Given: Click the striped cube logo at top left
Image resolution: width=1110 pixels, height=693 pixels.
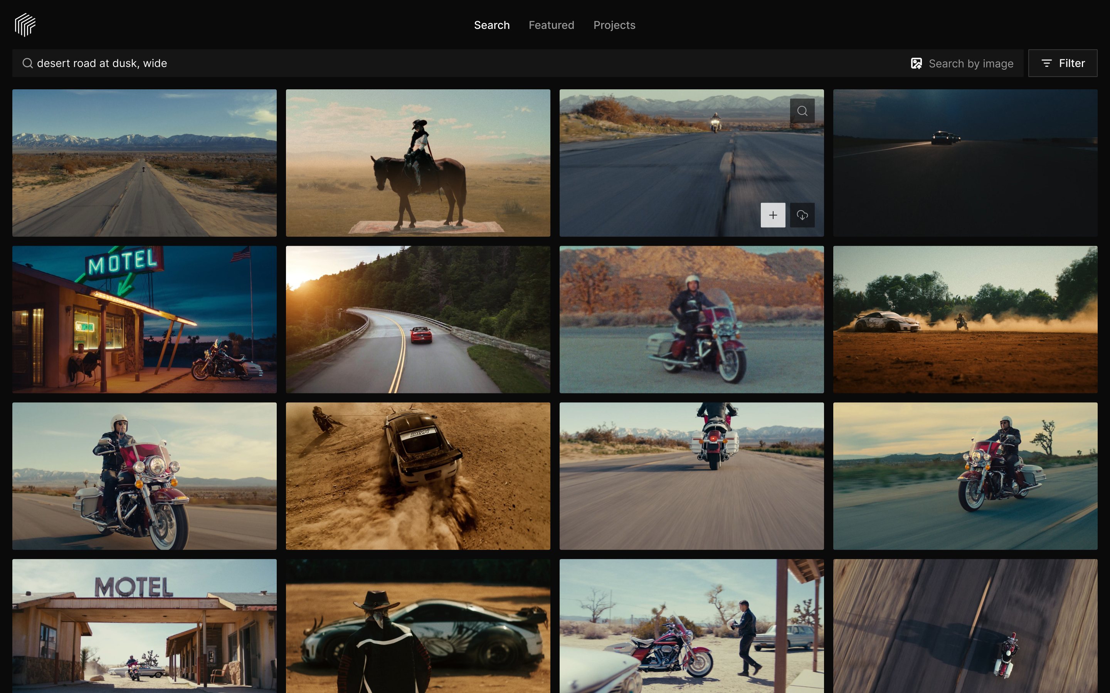Looking at the screenshot, I should [25, 25].
